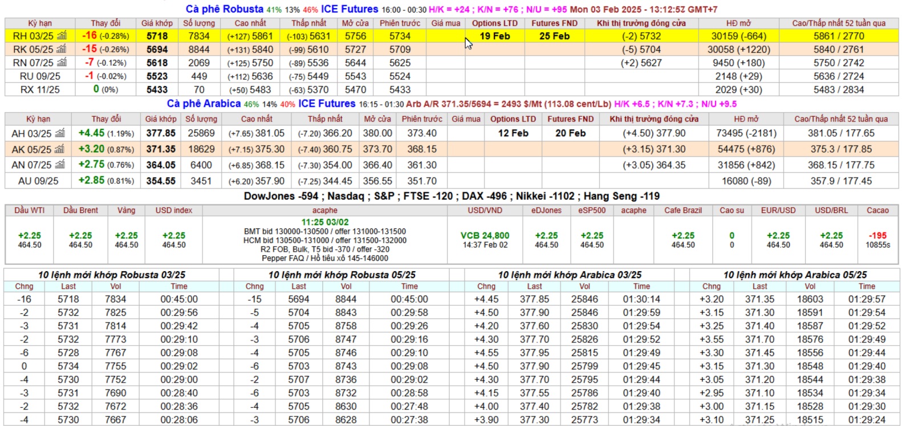This screenshot has width=902, height=426.
Task: Click the 'Dầu Brent' column header
Action: tap(80, 210)
